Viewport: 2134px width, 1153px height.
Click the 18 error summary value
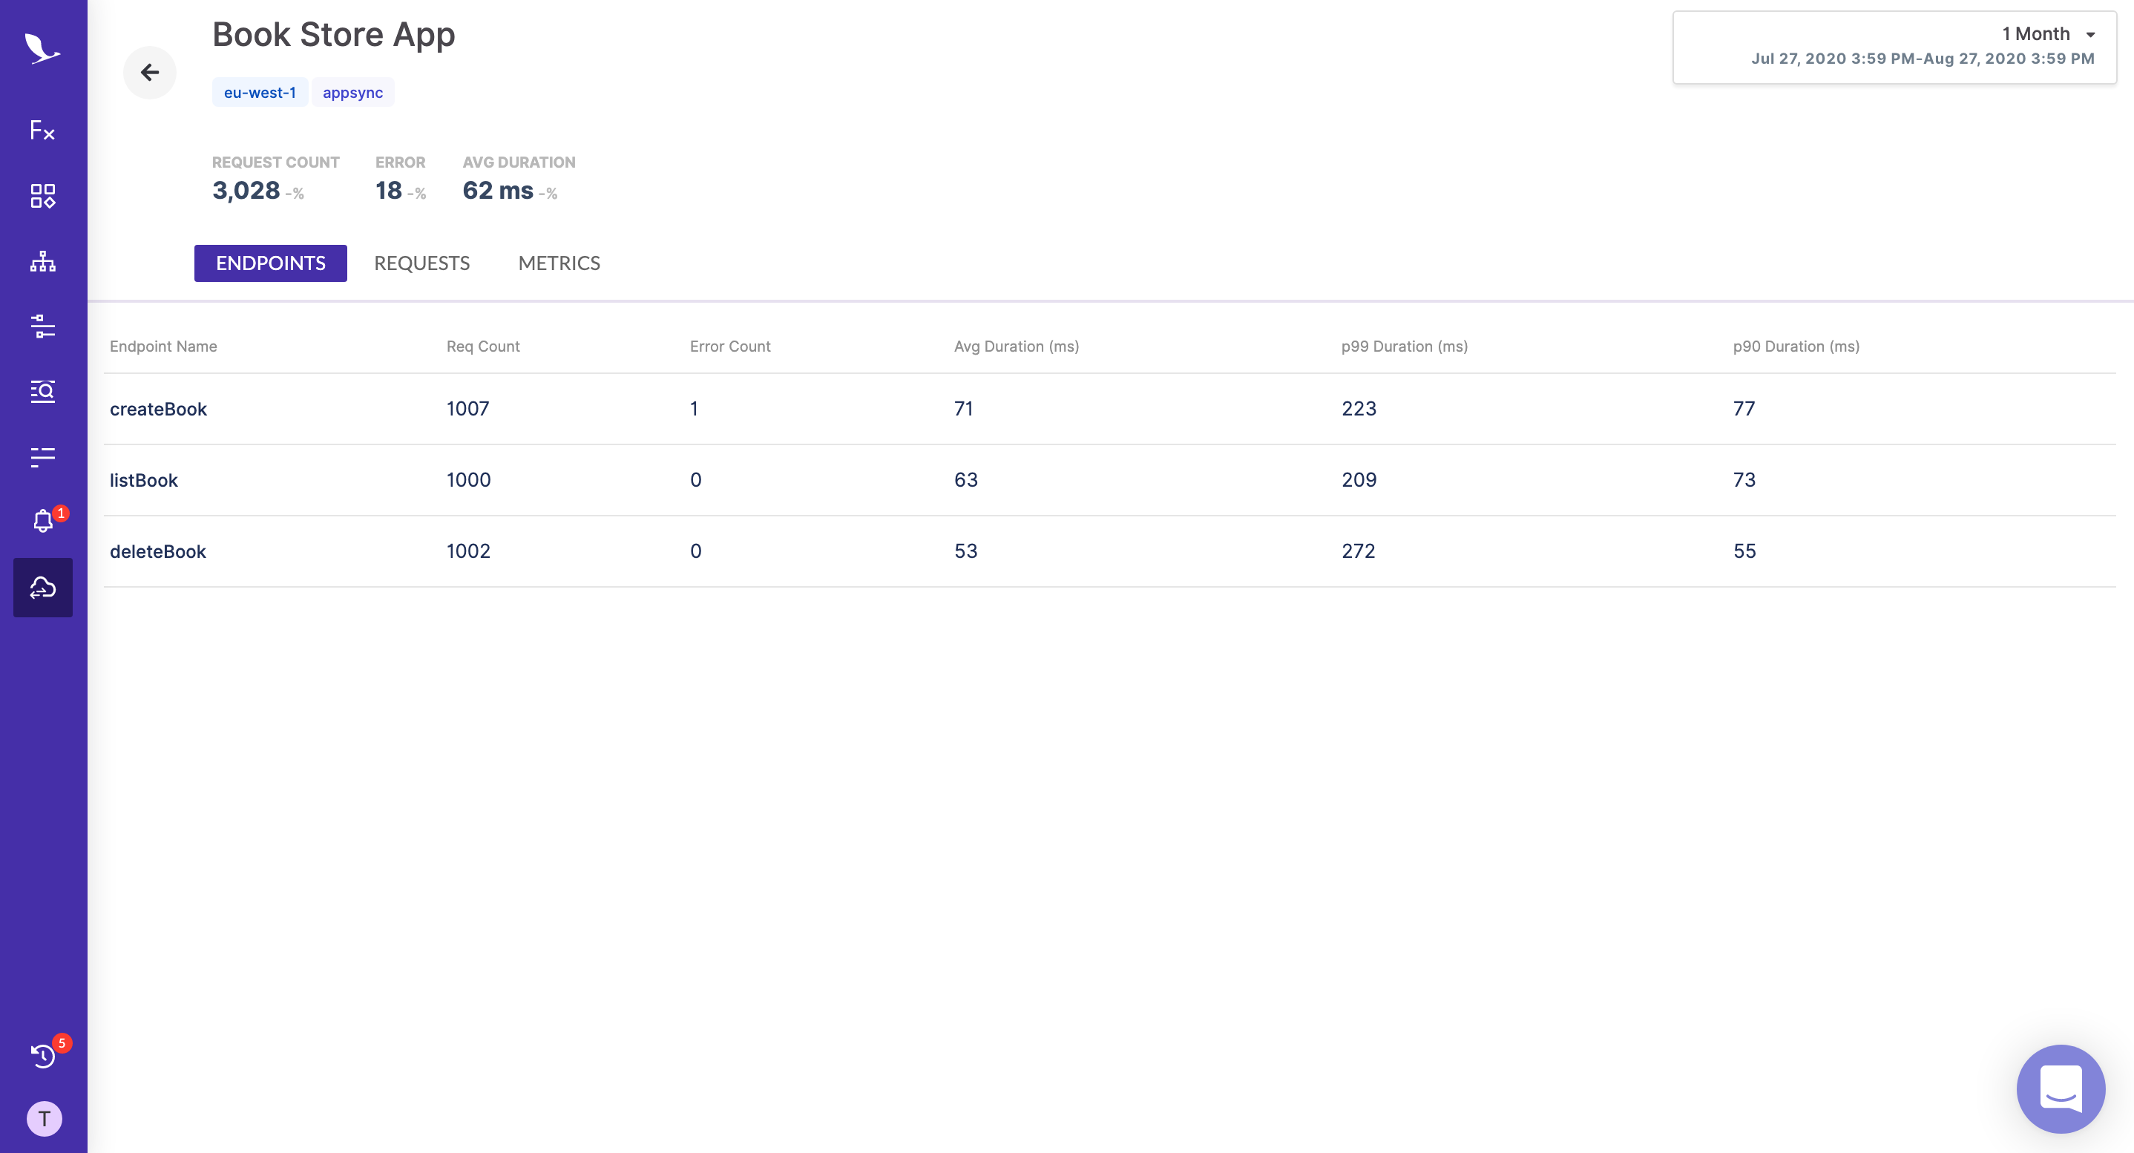click(x=389, y=191)
